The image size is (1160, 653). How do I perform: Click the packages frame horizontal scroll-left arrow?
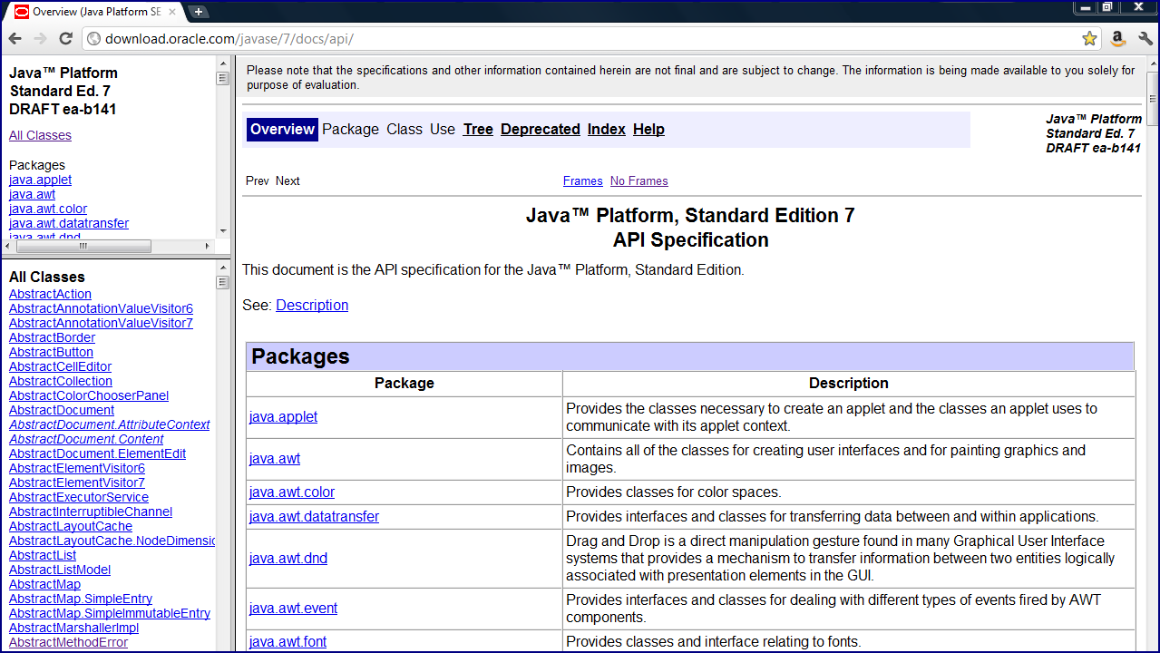click(8, 246)
